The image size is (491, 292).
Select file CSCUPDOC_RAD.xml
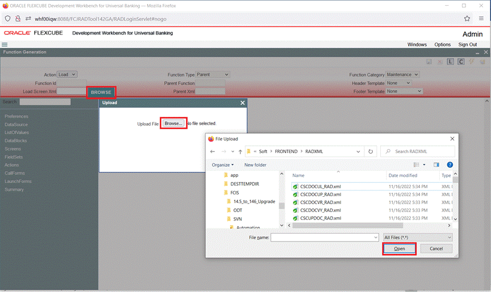(321, 218)
